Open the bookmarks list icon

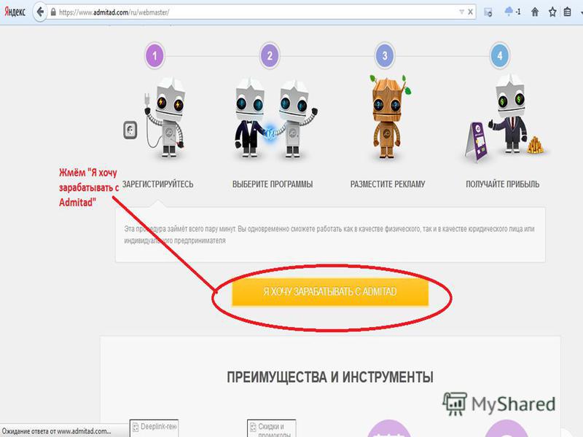567,12
